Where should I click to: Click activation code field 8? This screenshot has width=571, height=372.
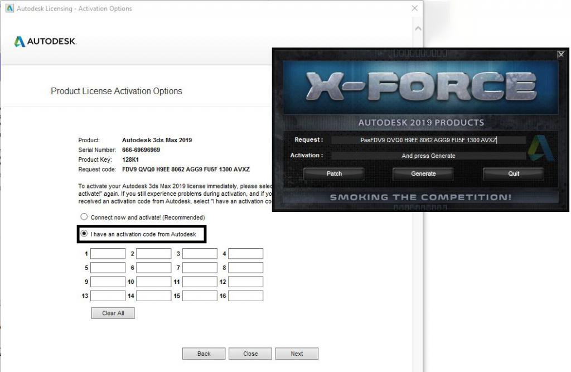(245, 268)
